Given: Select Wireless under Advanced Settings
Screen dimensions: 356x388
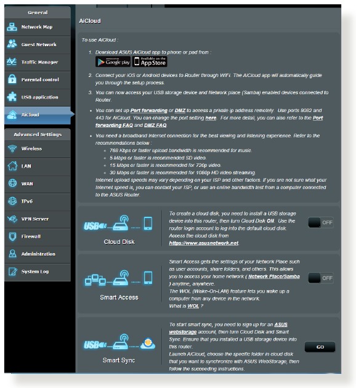Looking at the screenshot, I should point(38,148).
